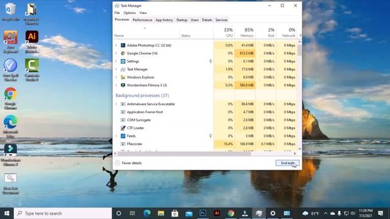
Task: Expand Adobe Photoshop CC process group
Action: click(x=116, y=45)
